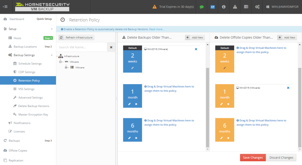The image size is (302, 165).
Task: Open Schedule Settings
Action: (30, 64)
